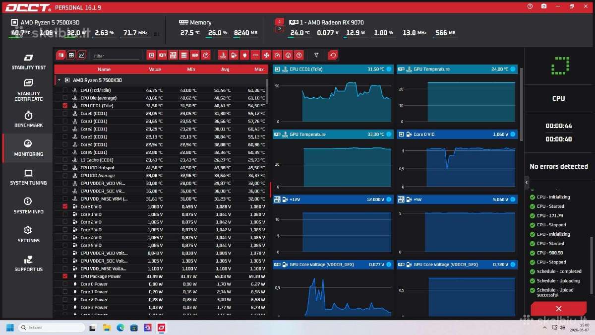Click the taskbar search box
This screenshot has width=595, height=335.
pyautogui.click(x=51, y=328)
